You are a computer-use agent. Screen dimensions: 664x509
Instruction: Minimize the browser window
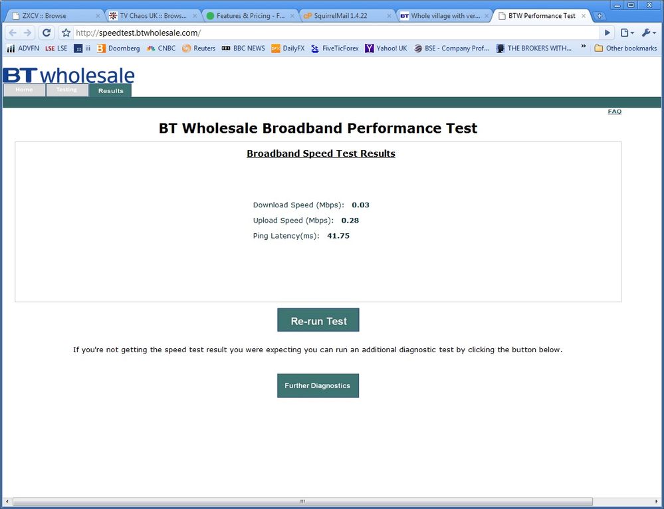617,5
